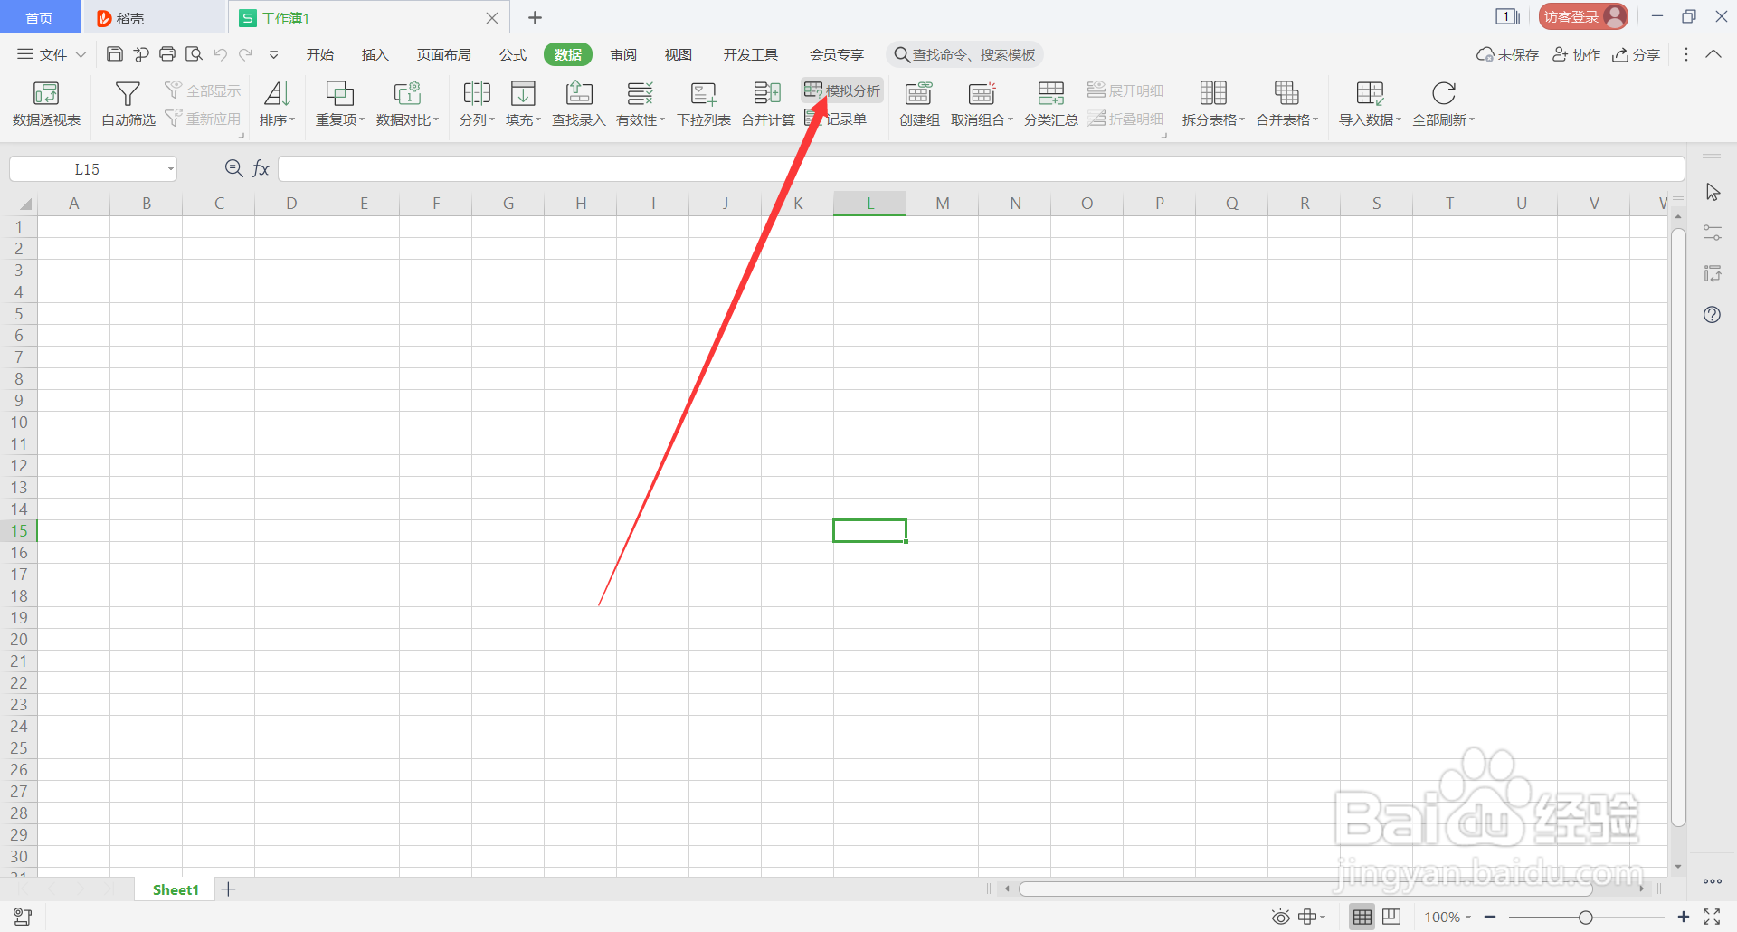Viewport: 1737px width, 932px height.
Task: Collapse the ribbon with the chevron
Action: pyautogui.click(x=1713, y=54)
